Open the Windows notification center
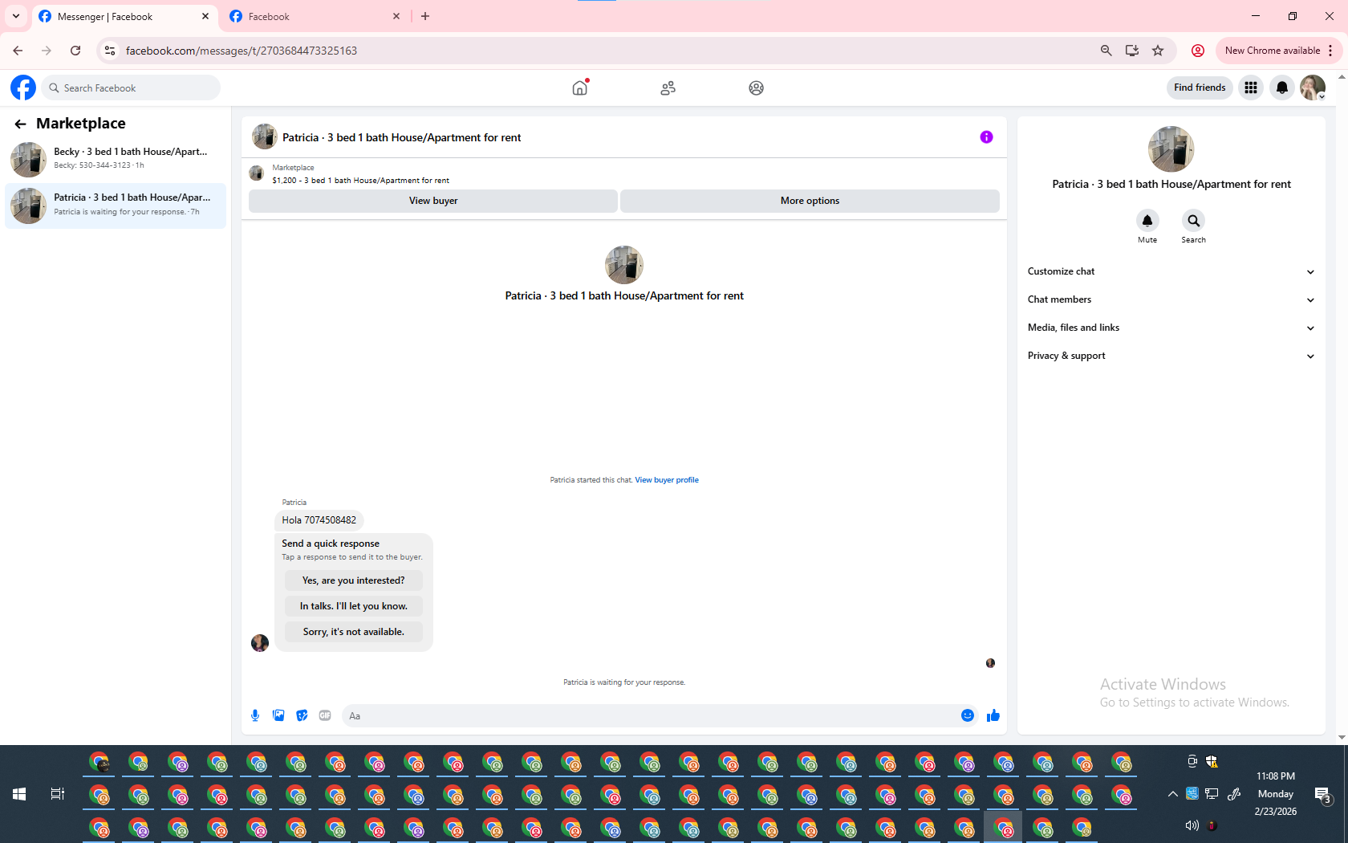This screenshot has width=1348, height=843. 1322,795
